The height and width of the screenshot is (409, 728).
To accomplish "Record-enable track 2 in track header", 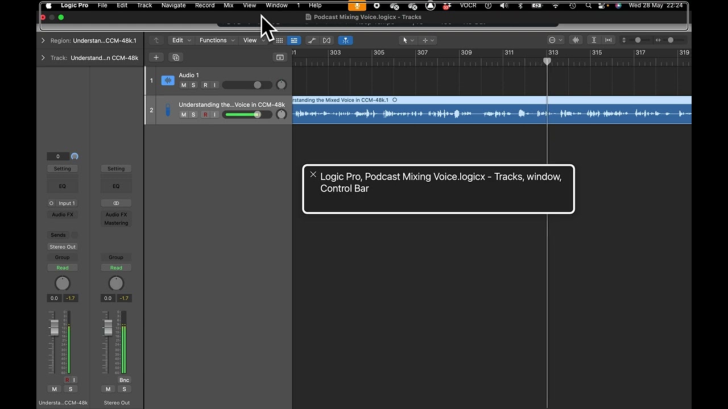I will pos(205,115).
